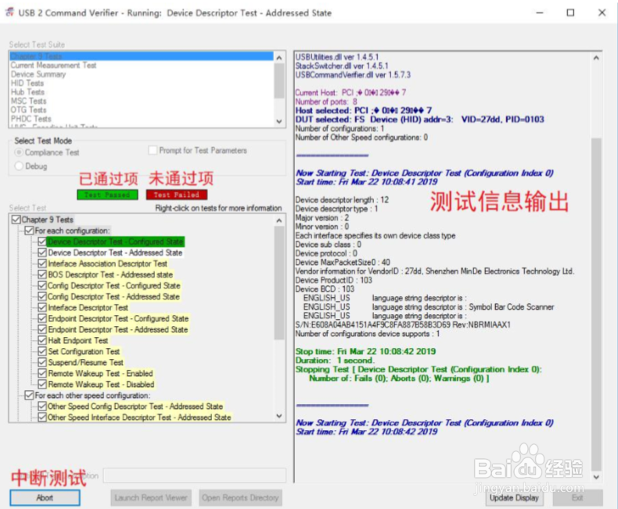Click 'Device MaxPacketSize0 : 40' line
This screenshot has width=618, height=509.
pos(343,262)
